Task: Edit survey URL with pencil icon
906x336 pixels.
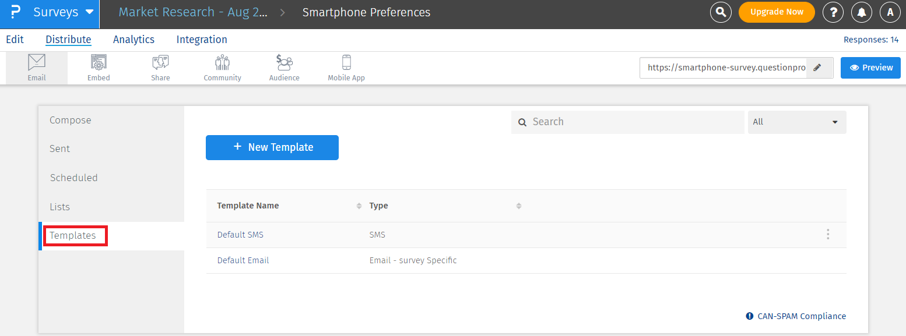Action: [817, 68]
